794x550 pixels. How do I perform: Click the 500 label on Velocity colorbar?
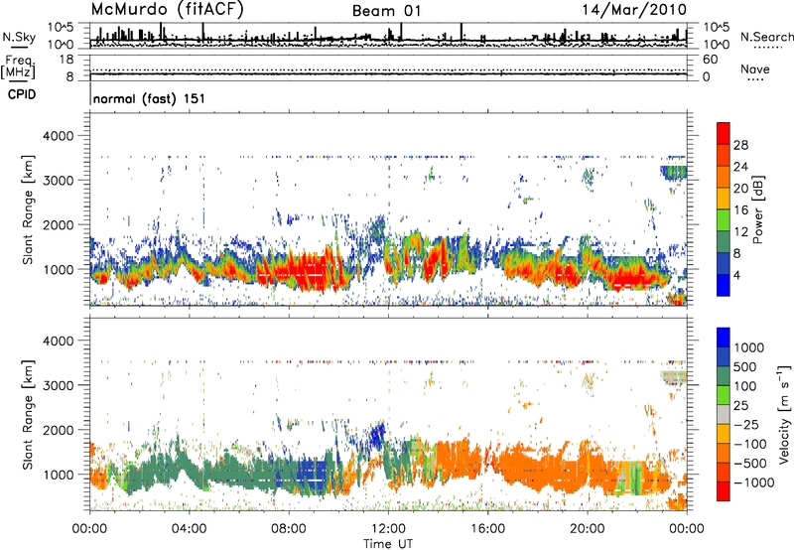745,367
